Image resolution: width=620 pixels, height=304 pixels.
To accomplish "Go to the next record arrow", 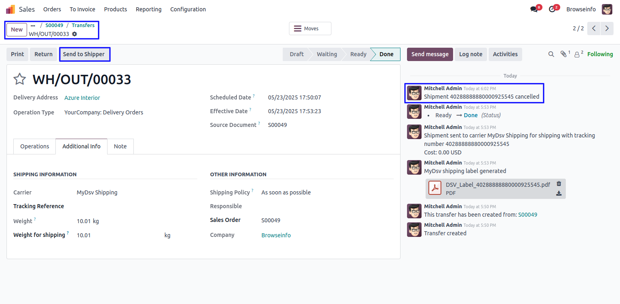I will point(607,28).
